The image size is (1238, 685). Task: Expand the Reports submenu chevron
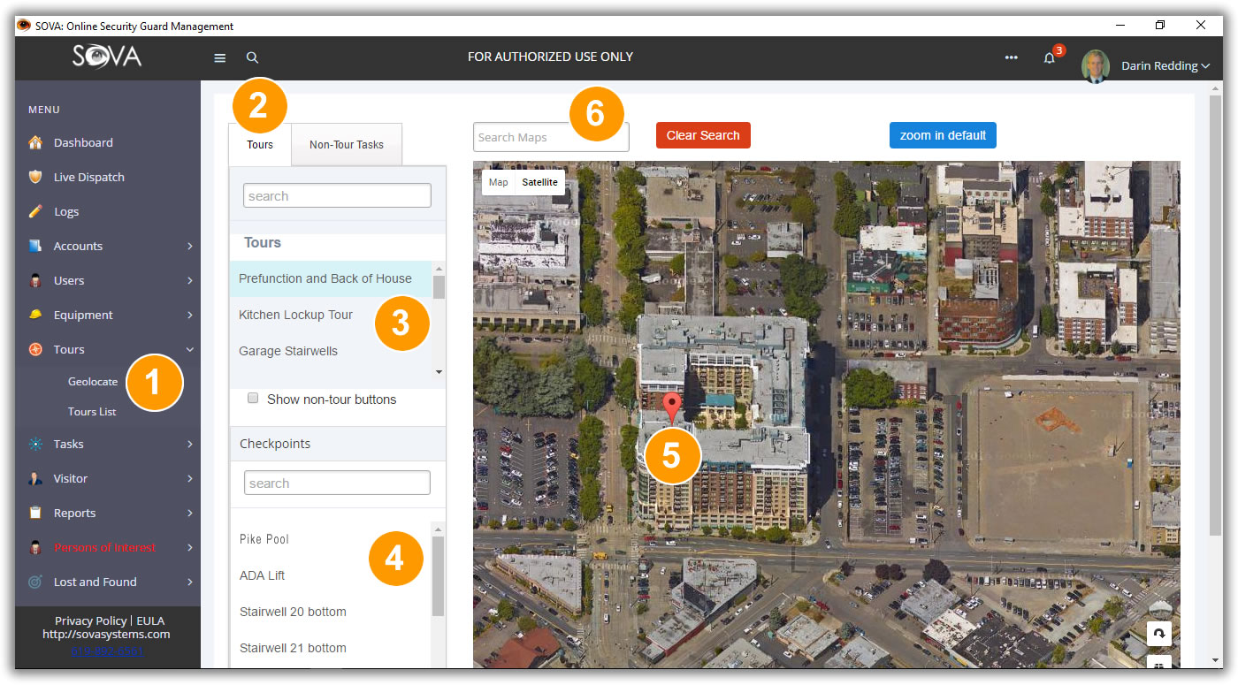click(189, 513)
